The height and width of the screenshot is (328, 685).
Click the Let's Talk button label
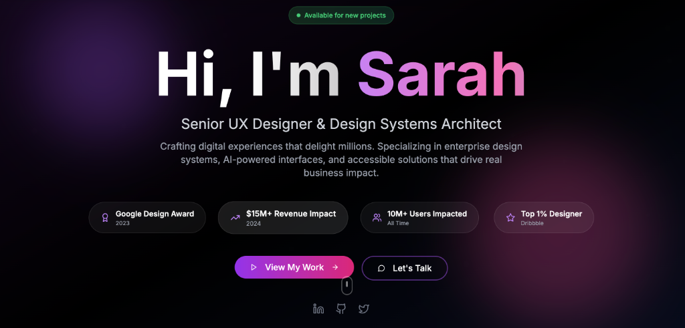[x=412, y=269]
